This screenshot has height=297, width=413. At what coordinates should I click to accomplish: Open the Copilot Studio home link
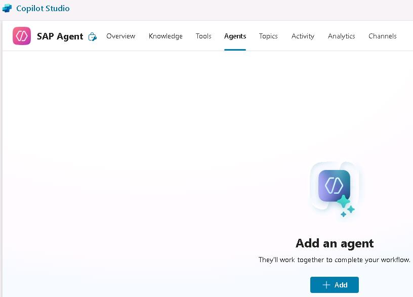(43, 9)
